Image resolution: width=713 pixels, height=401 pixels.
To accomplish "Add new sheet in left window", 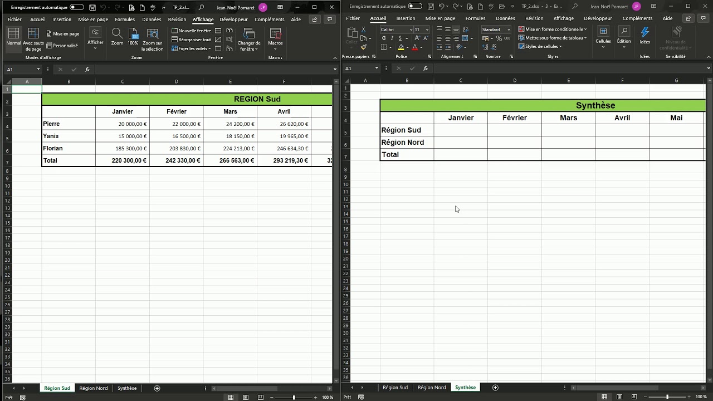I will 157,388.
